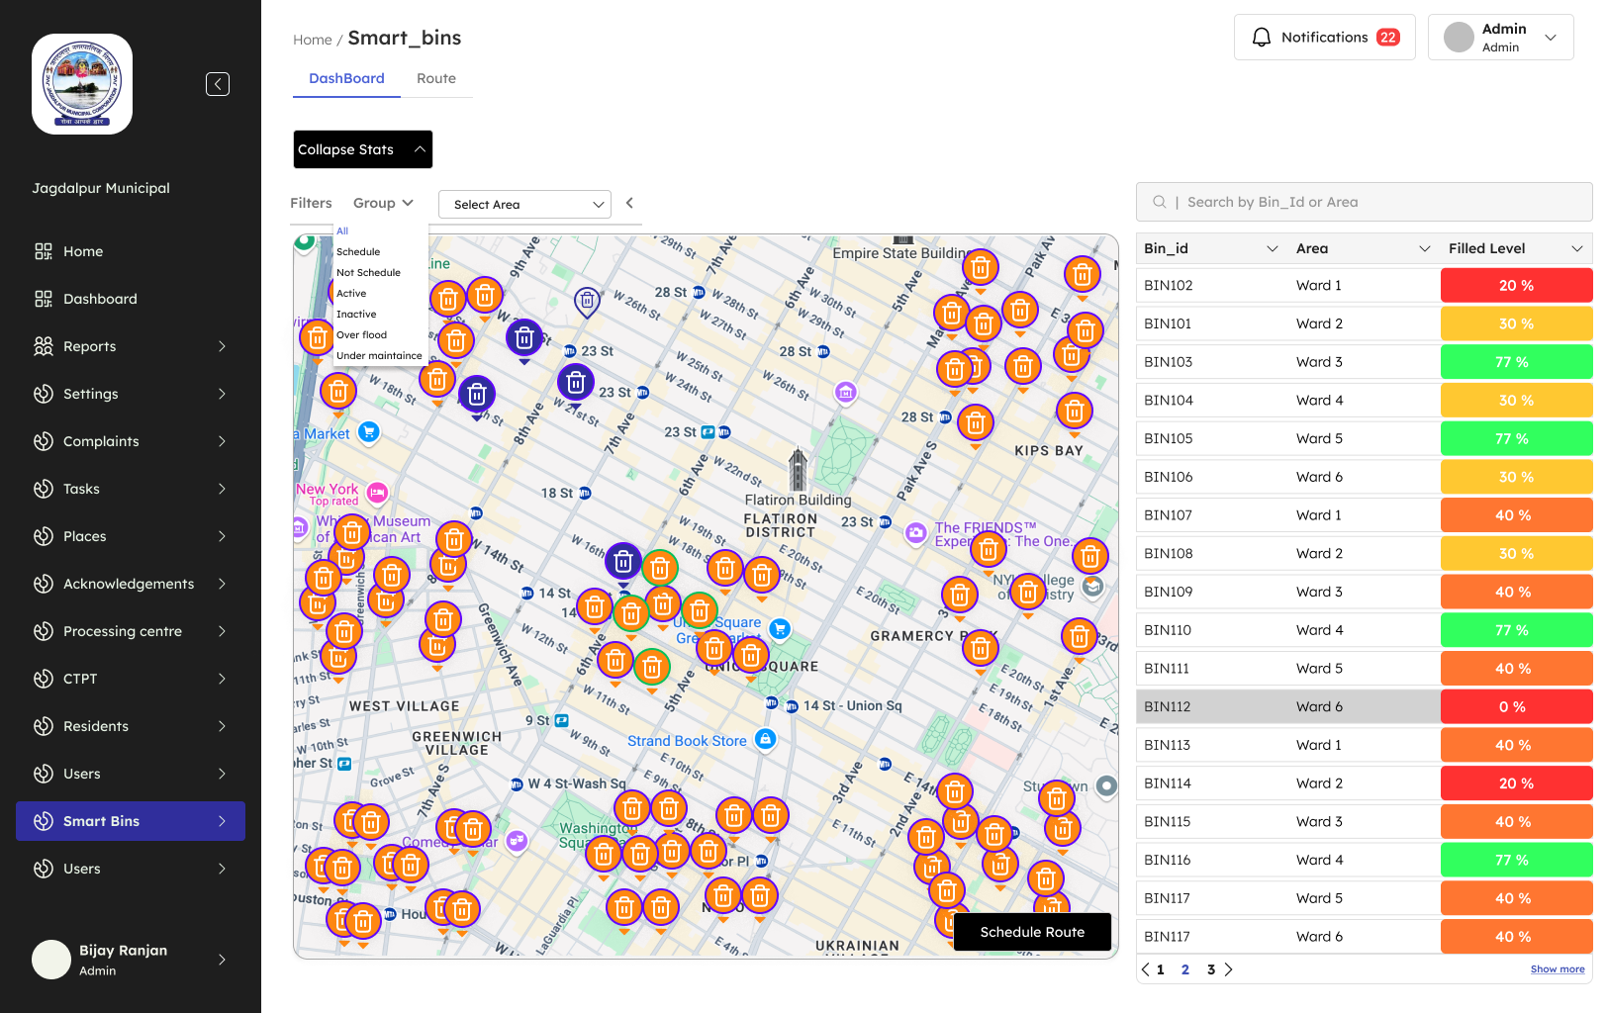This screenshot has height=1013, width=1606.
Task: Click the Reports people icon
Action: pyautogui.click(x=44, y=346)
